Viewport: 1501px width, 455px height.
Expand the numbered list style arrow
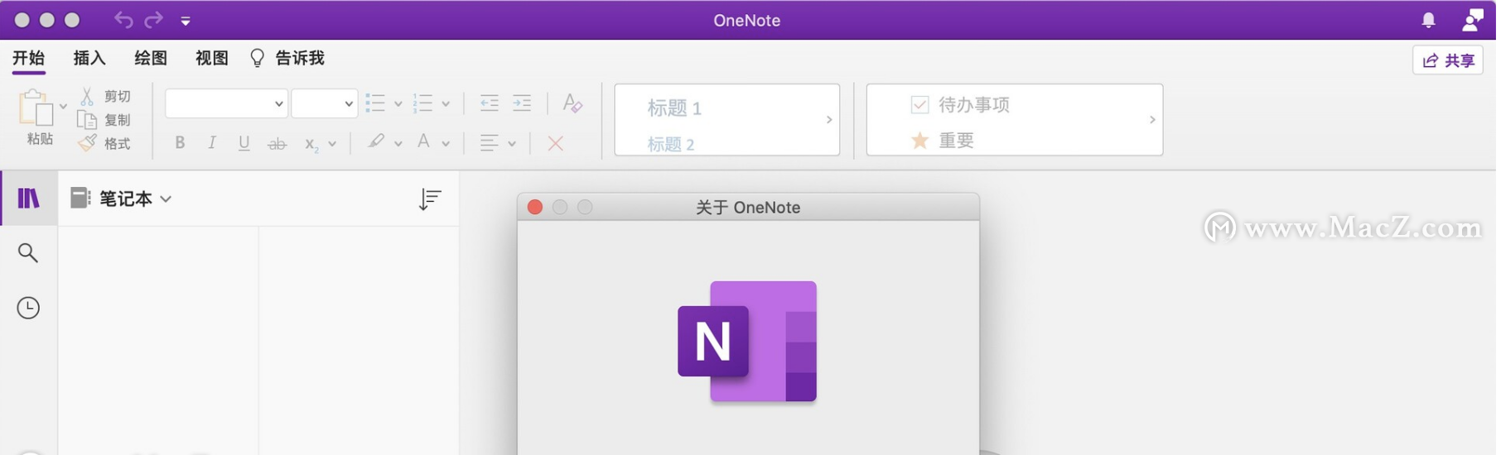(x=446, y=104)
